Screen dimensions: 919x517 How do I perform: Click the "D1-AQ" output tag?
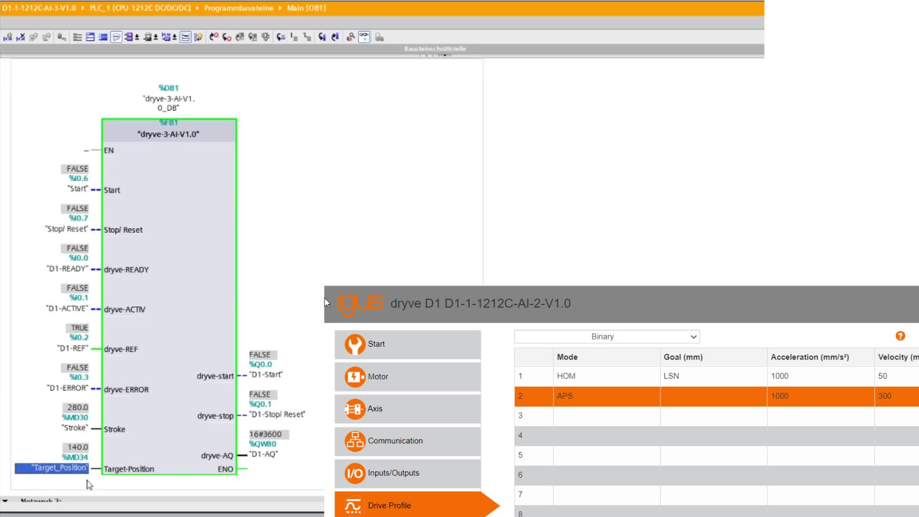pos(263,454)
